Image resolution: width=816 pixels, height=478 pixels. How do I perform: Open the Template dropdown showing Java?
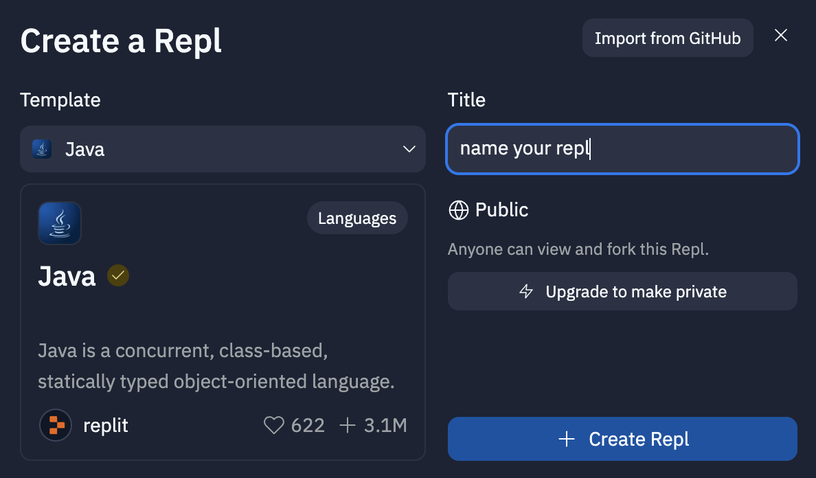point(223,149)
